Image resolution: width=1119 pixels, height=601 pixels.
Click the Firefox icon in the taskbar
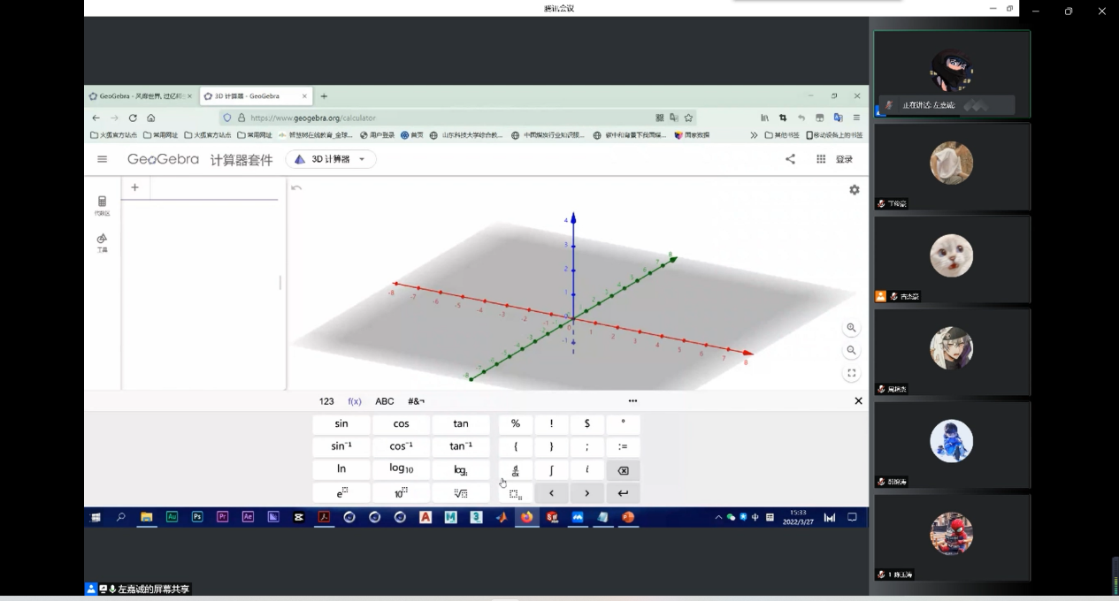[x=527, y=518]
